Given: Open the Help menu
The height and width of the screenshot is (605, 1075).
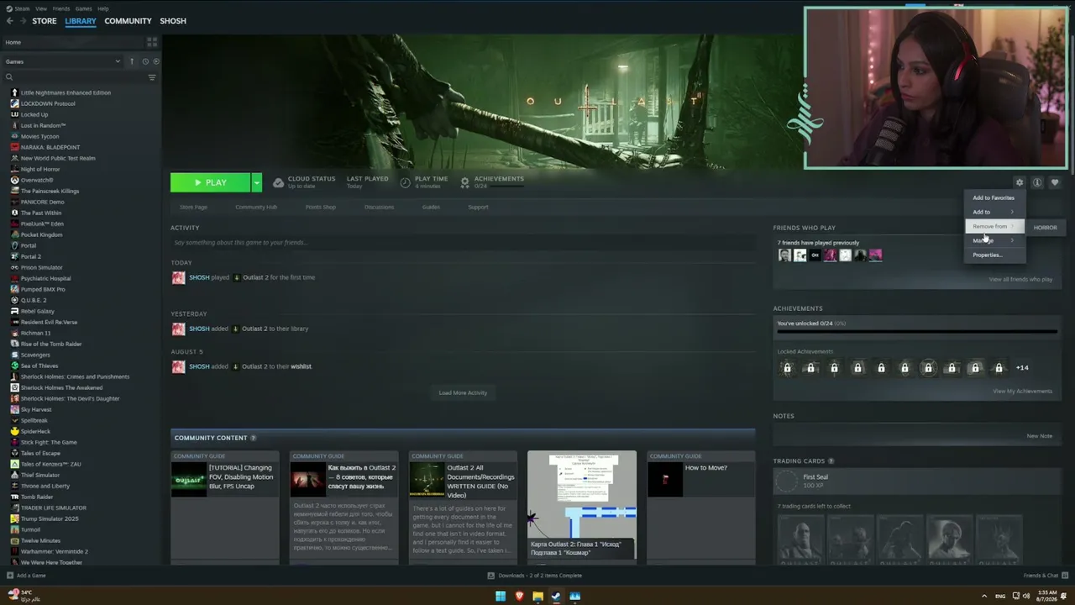Looking at the screenshot, I should pos(103,8).
